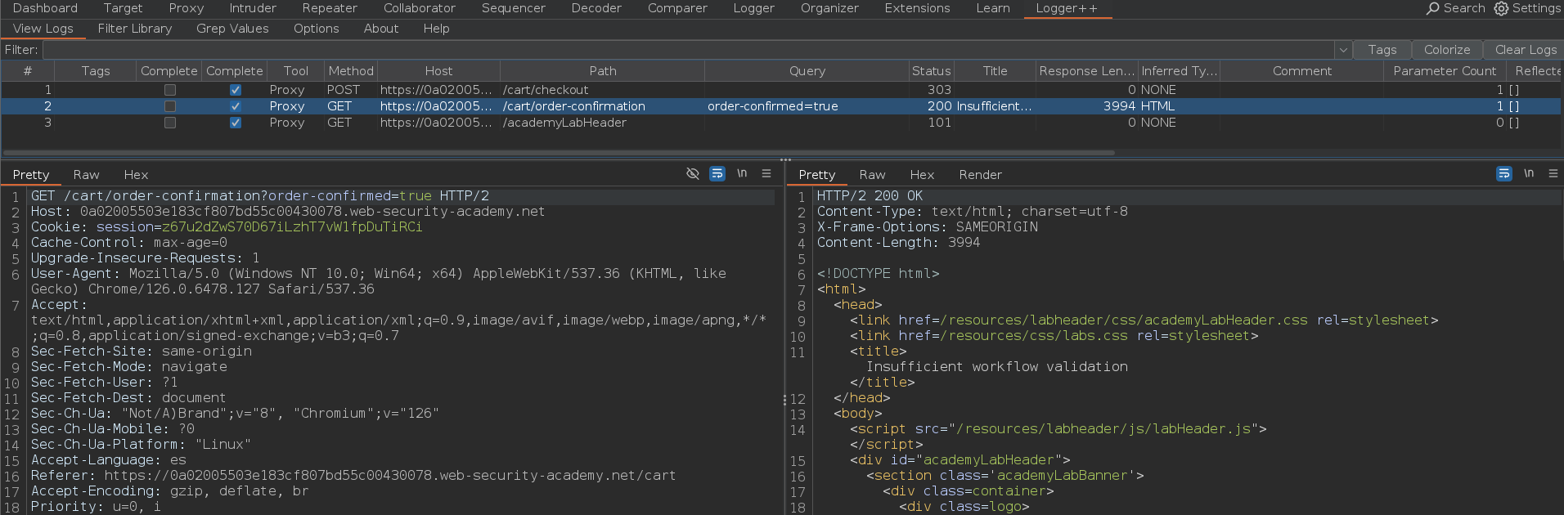Select the Logger++ tab
1564x515 pixels.
tap(1067, 8)
